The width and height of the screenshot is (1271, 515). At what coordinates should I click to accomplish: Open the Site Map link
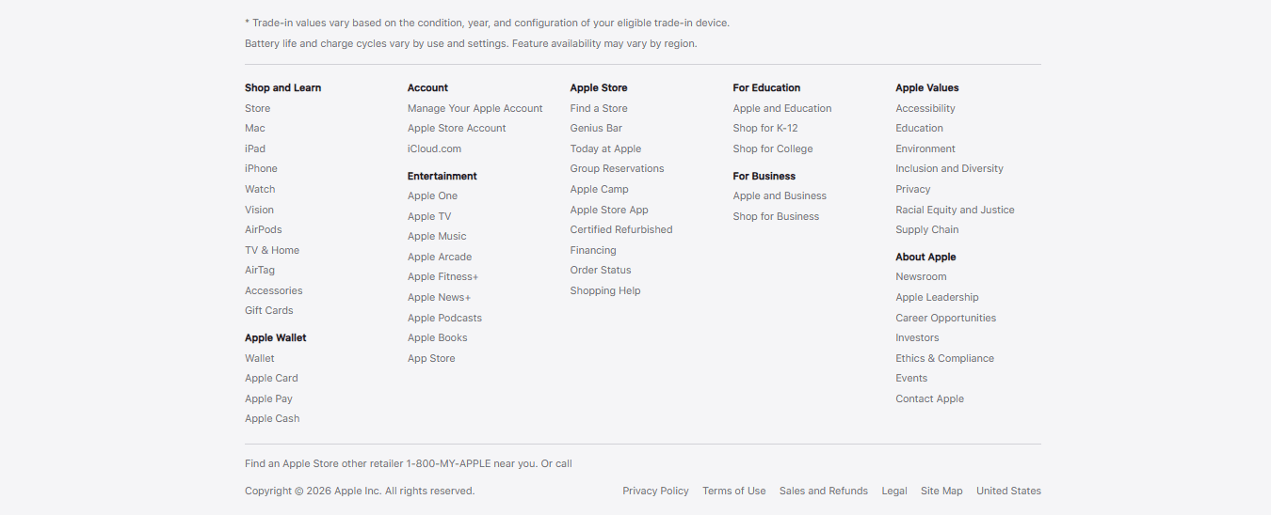[941, 491]
